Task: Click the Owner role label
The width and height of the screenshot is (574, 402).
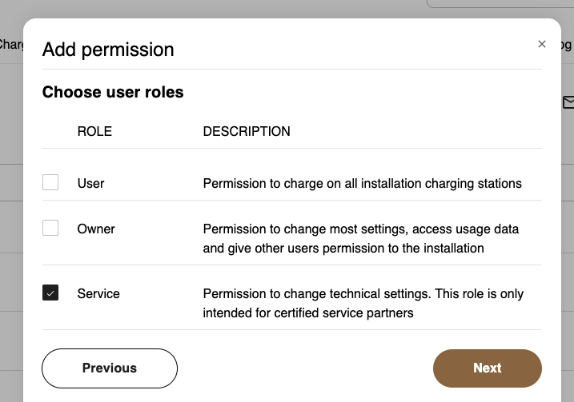Action: 96,229
